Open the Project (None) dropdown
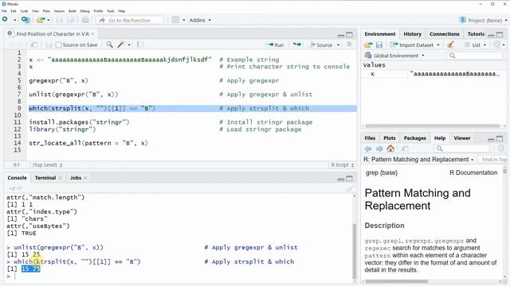The image size is (510, 286). pos(484,20)
